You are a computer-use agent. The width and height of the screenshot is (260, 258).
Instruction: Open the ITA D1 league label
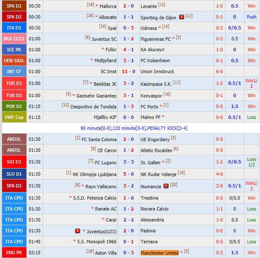pos(14,28)
